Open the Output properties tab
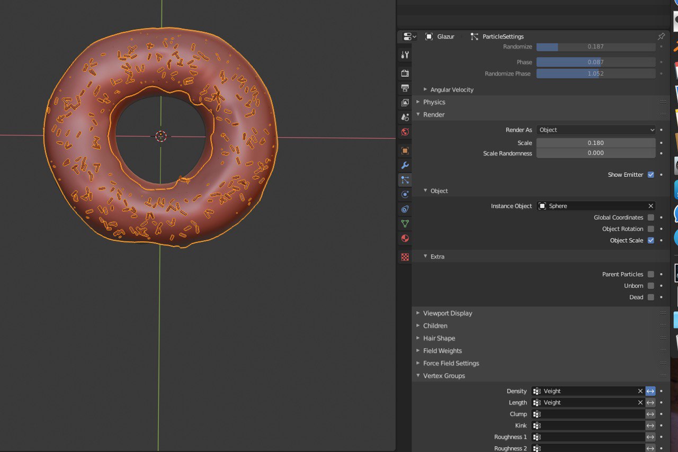 (405, 88)
